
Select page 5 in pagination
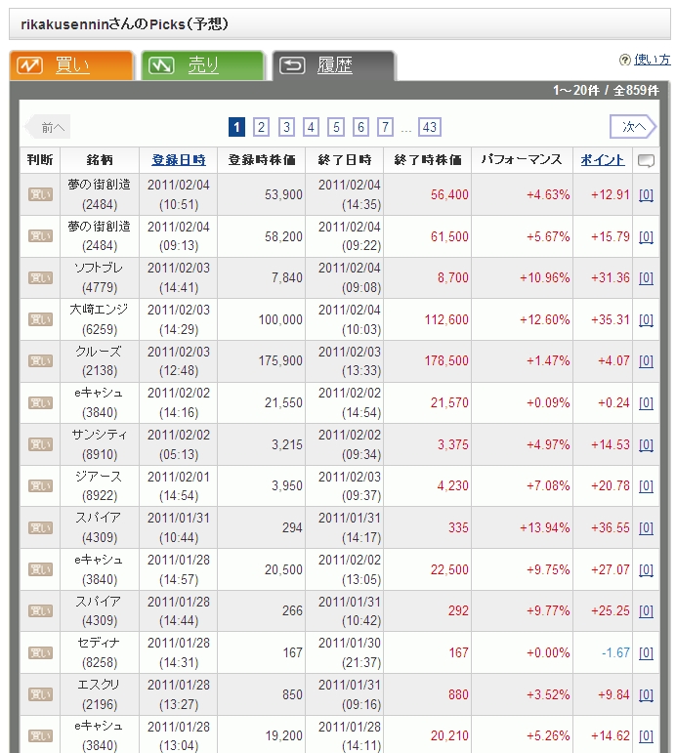tap(336, 127)
